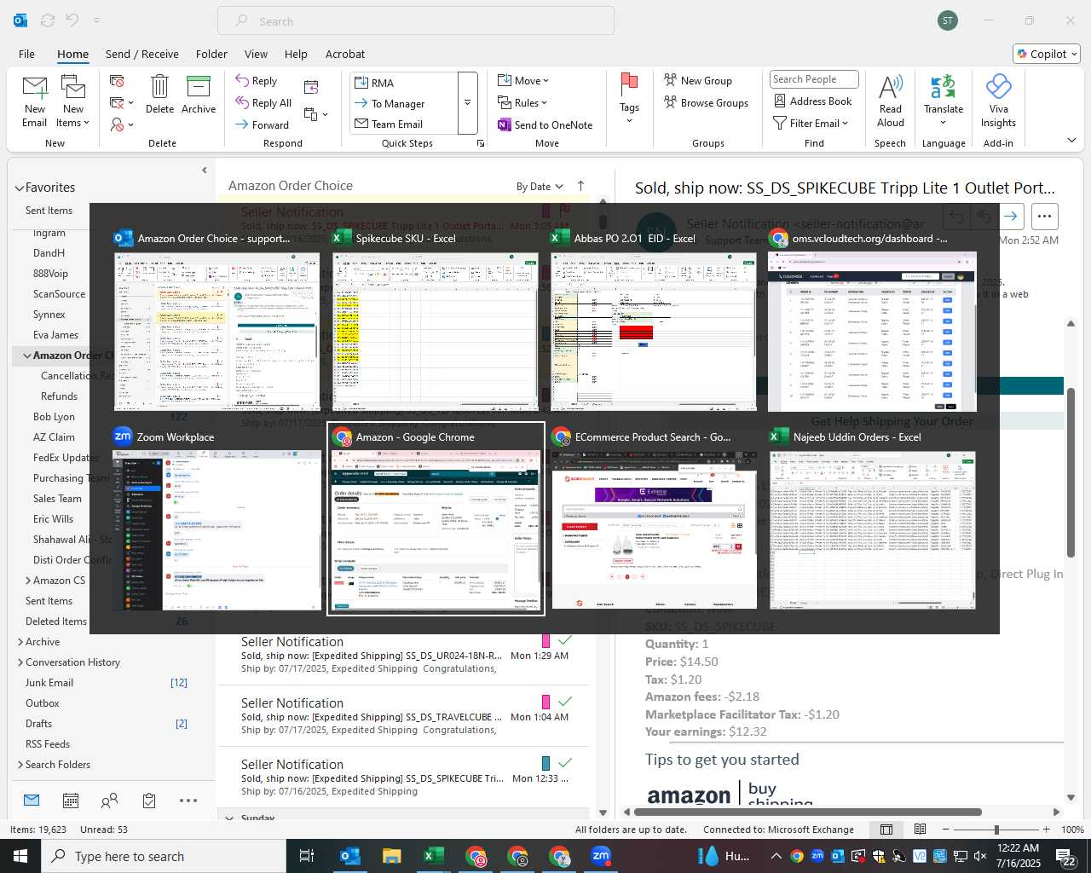Click New Group in Groups section

(x=698, y=80)
